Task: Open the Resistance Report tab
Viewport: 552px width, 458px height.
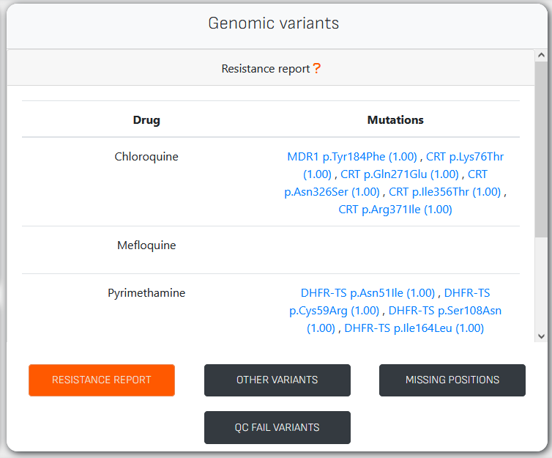Action: [102, 380]
